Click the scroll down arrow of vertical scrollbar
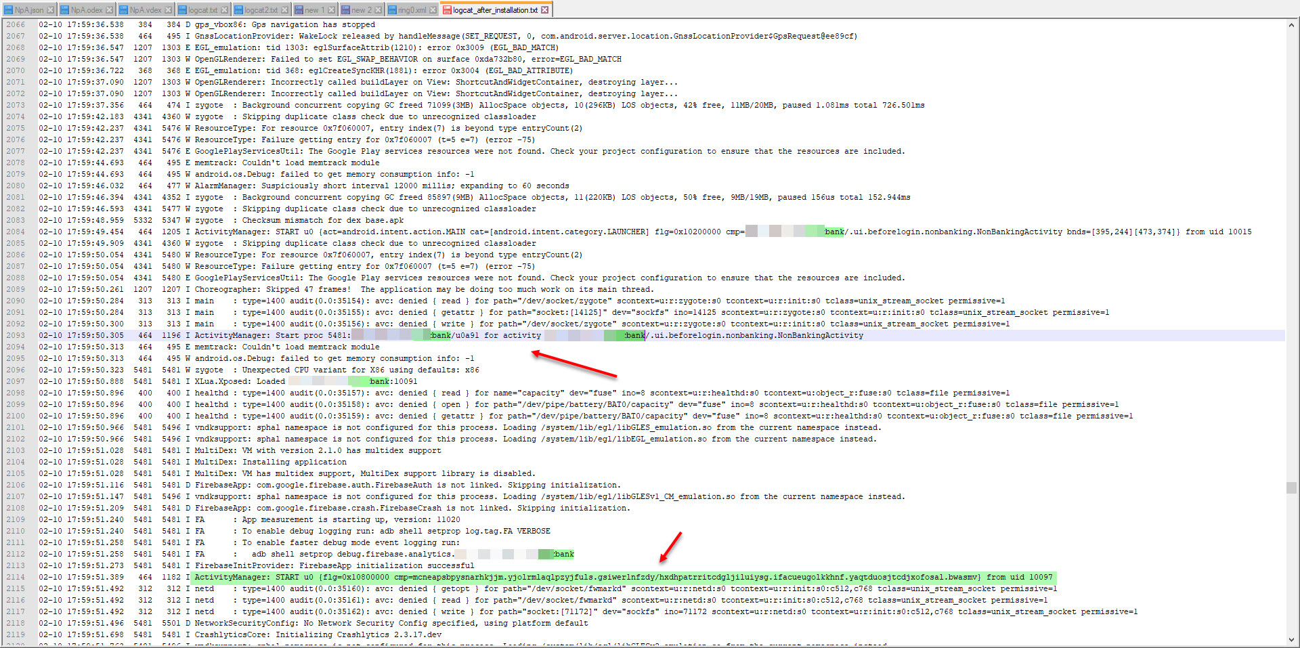1300x648 pixels. tap(1291, 639)
